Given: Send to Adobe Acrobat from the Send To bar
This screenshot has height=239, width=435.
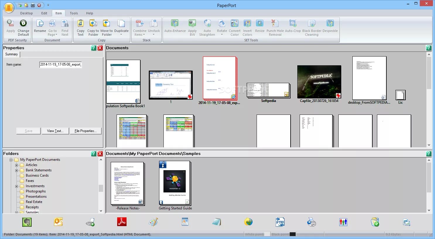Looking at the screenshot, I should pyautogui.click(x=122, y=222).
